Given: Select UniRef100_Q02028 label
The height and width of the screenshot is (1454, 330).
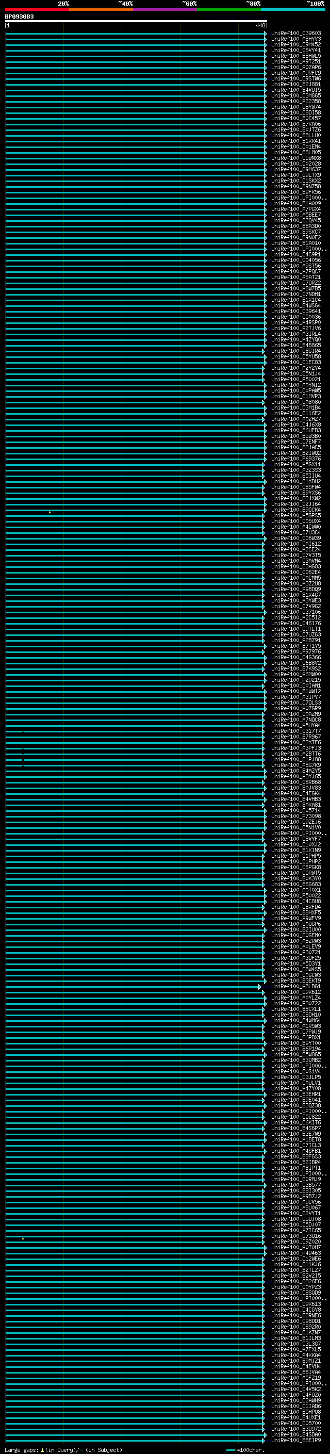Looking at the screenshot, I should (x=296, y=164).
